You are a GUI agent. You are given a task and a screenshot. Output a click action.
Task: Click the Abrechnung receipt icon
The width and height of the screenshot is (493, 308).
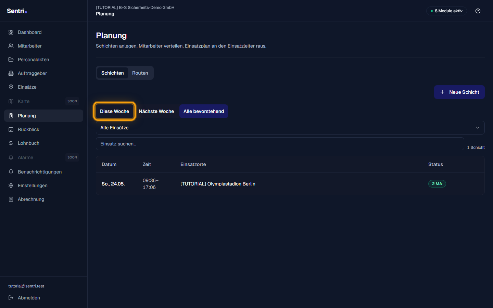pos(11,199)
